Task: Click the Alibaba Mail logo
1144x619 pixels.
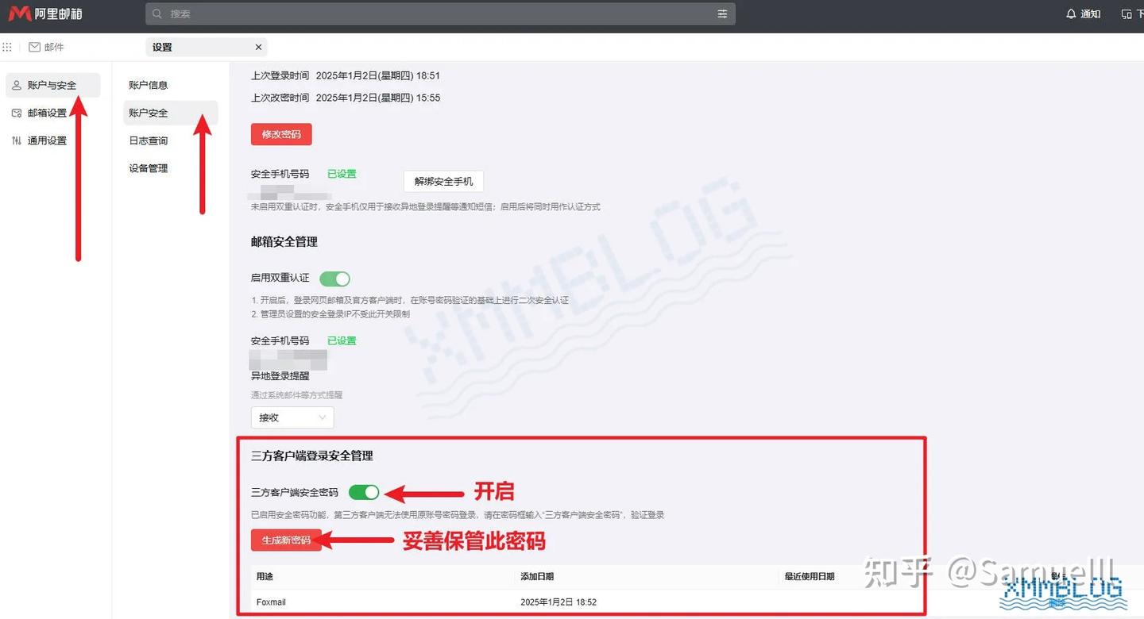Action: (x=45, y=13)
